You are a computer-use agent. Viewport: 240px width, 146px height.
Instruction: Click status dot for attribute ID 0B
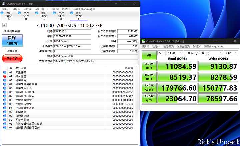(5, 112)
